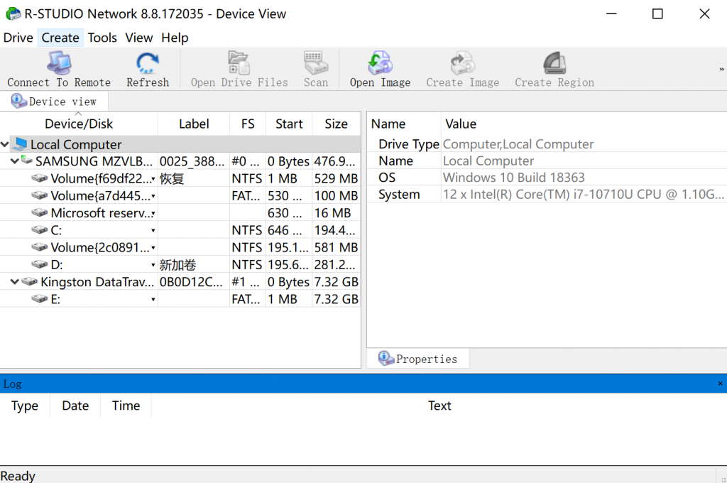Click the Properties tab icon

(x=386, y=358)
